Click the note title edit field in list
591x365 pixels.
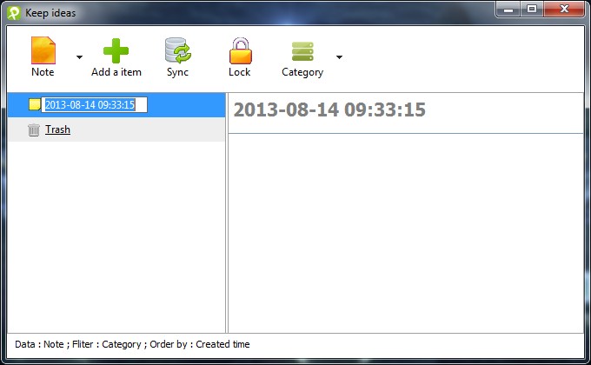tap(94, 105)
